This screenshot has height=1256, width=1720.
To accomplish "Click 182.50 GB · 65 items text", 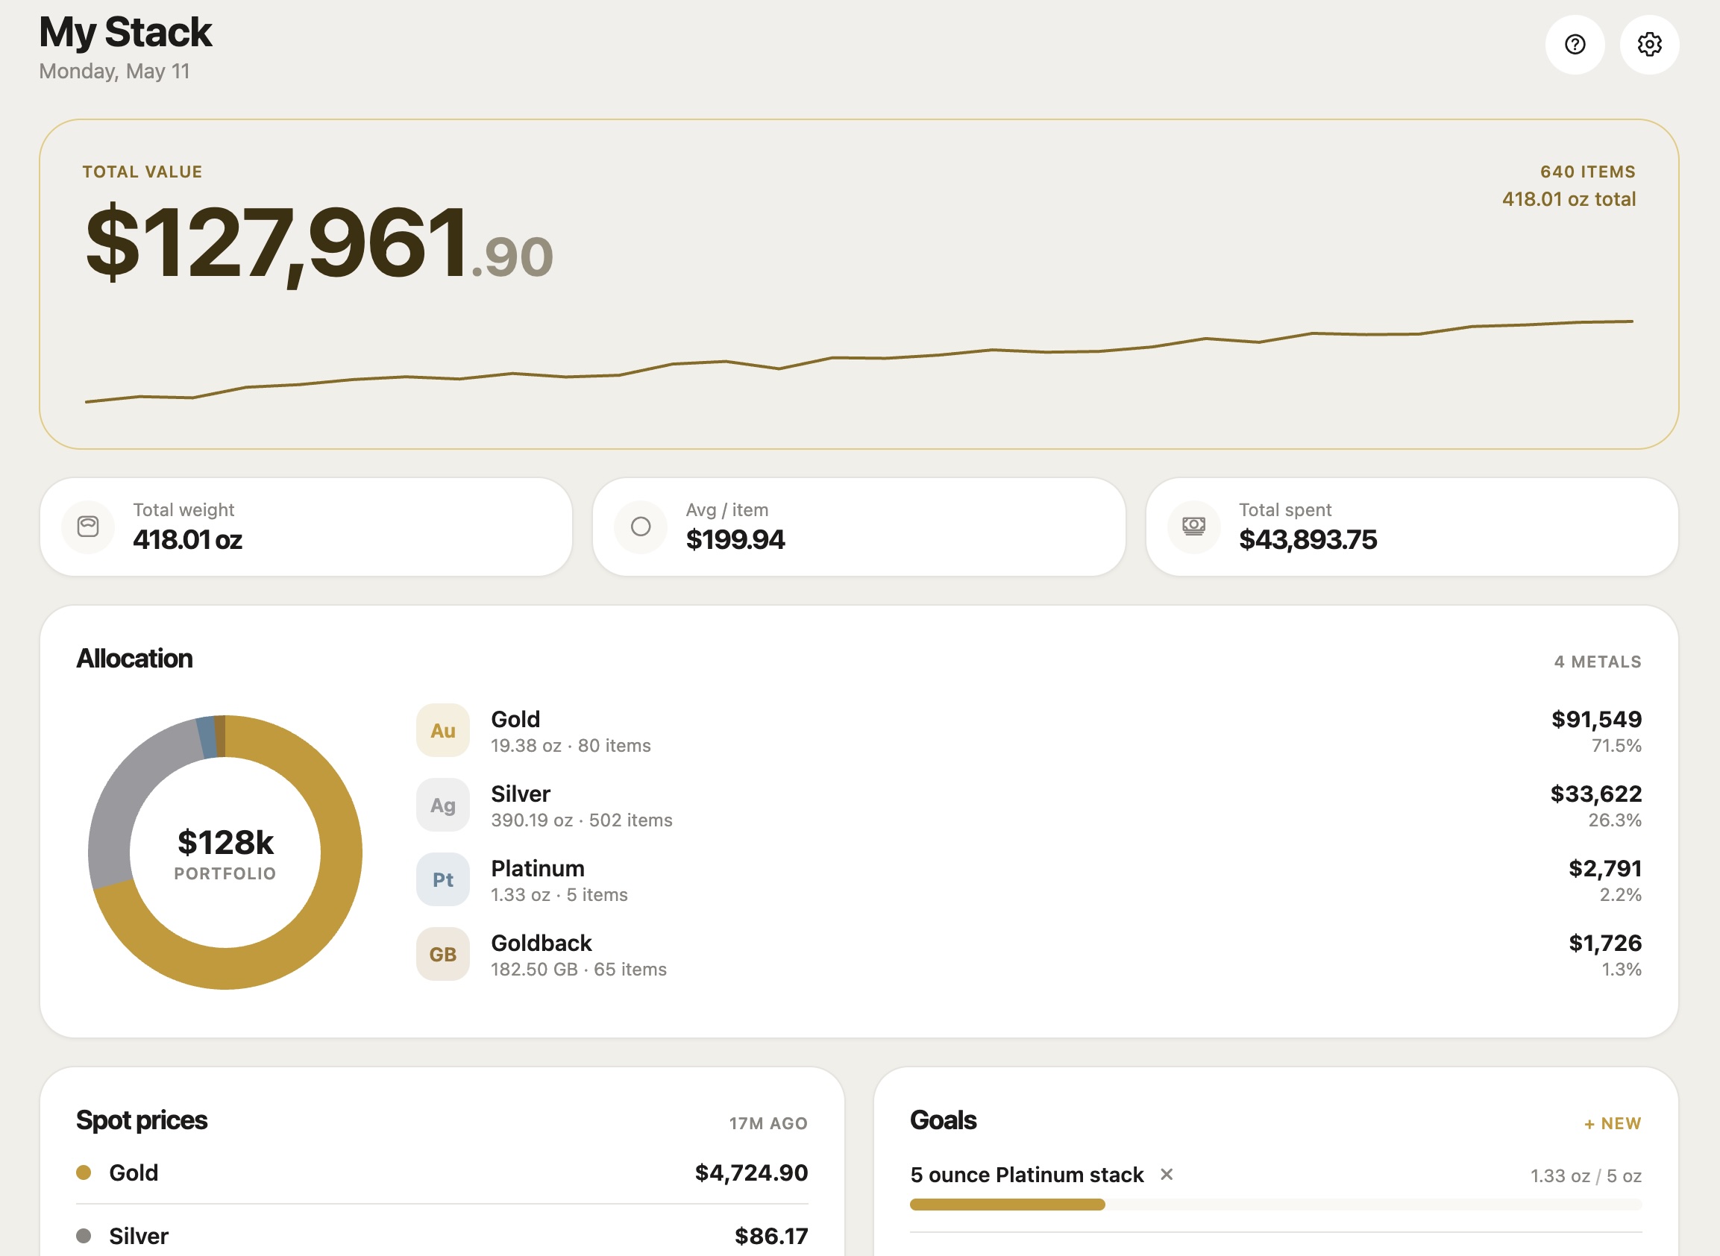I will coord(579,970).
